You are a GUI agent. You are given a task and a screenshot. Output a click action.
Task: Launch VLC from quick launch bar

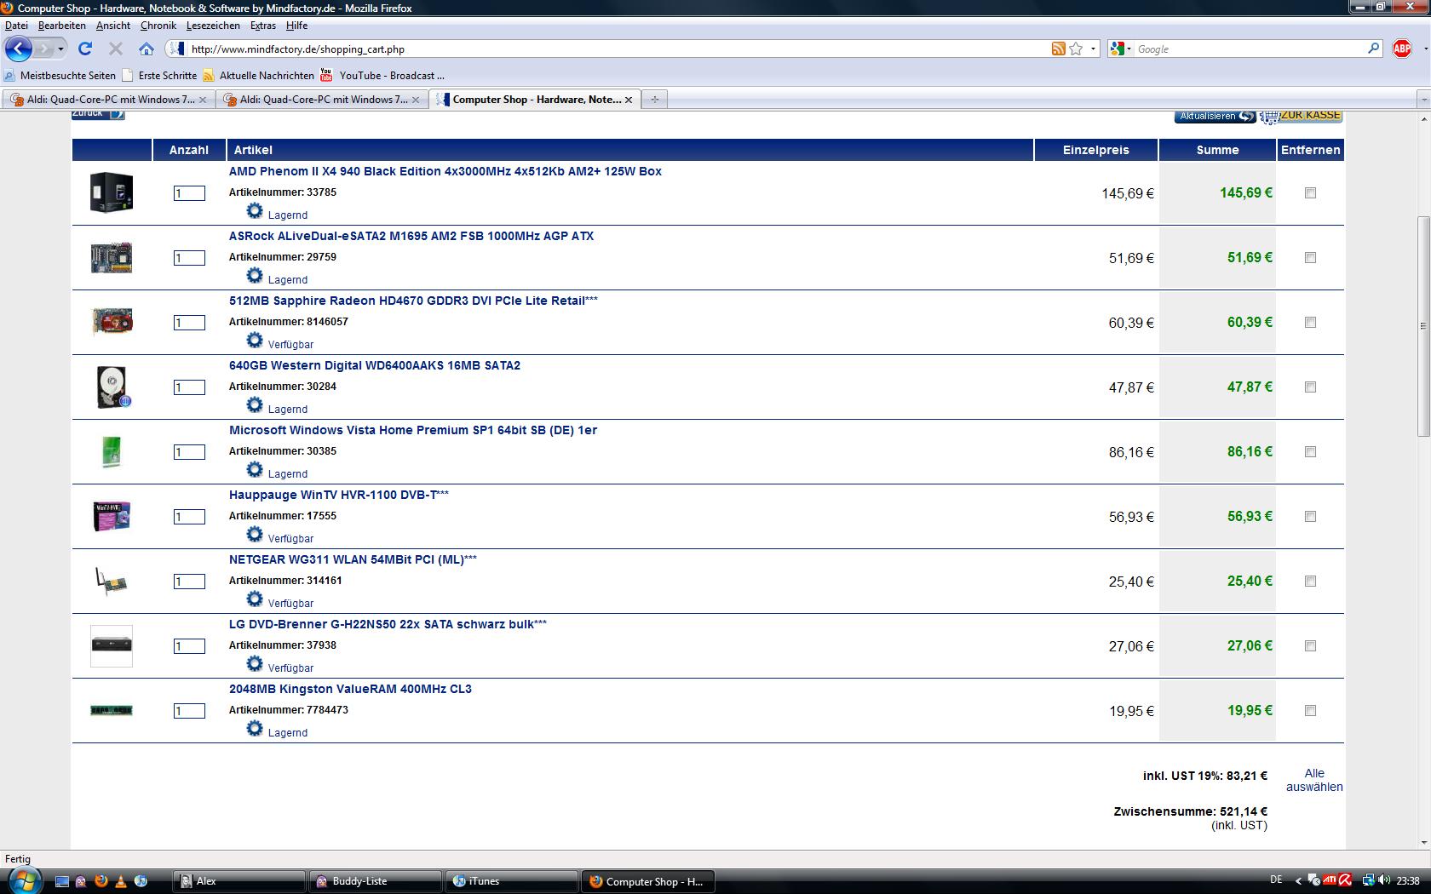[121, 881]
